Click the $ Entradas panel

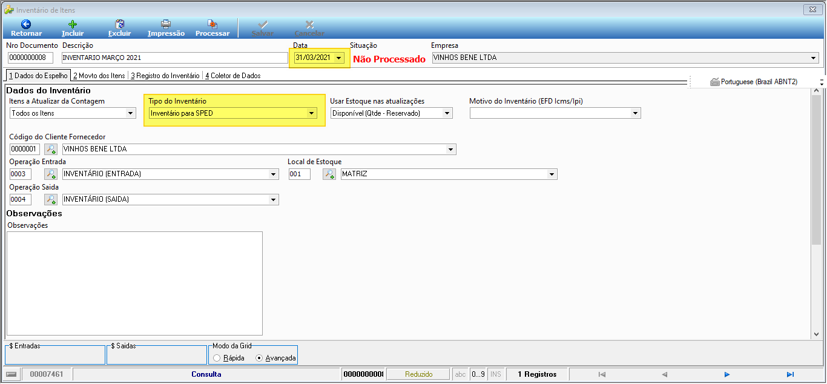point(54,355)
